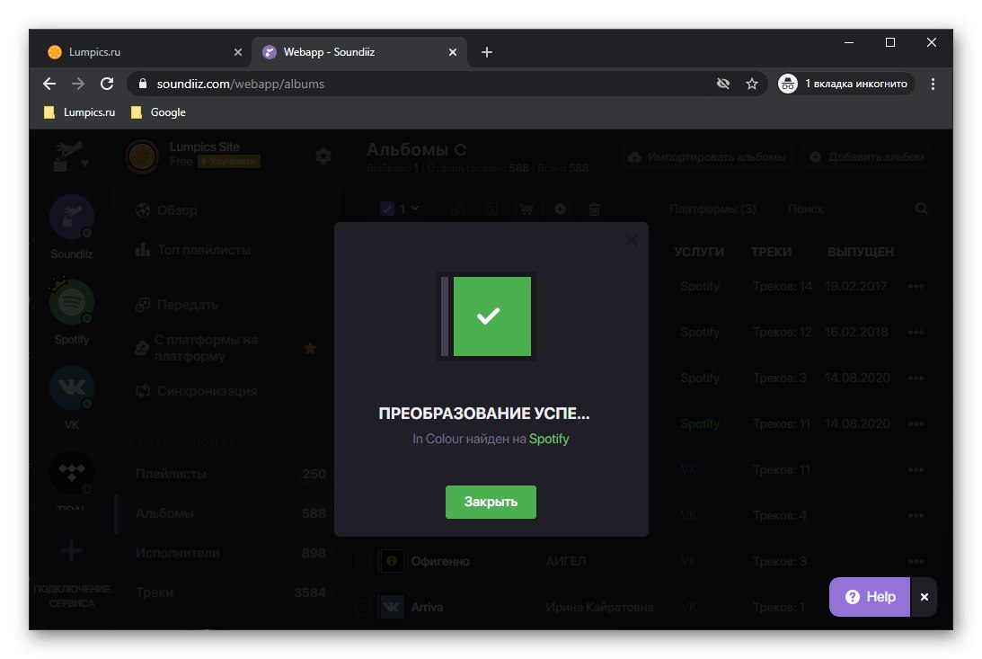Hide the Help widget with its X
Image resolution: width=982 pixels, height=659 pixels.
point(924,597)
